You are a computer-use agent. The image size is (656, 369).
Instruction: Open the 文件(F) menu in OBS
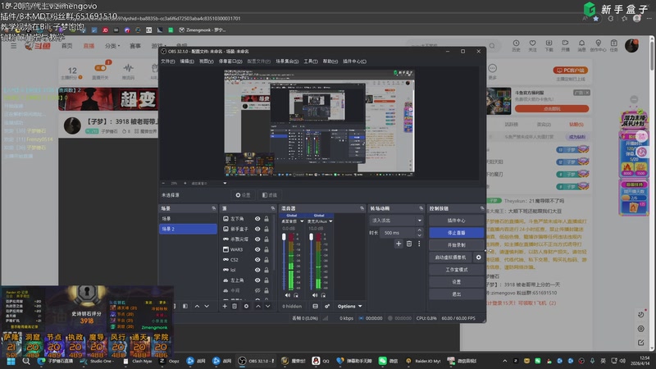pos(168,61)
